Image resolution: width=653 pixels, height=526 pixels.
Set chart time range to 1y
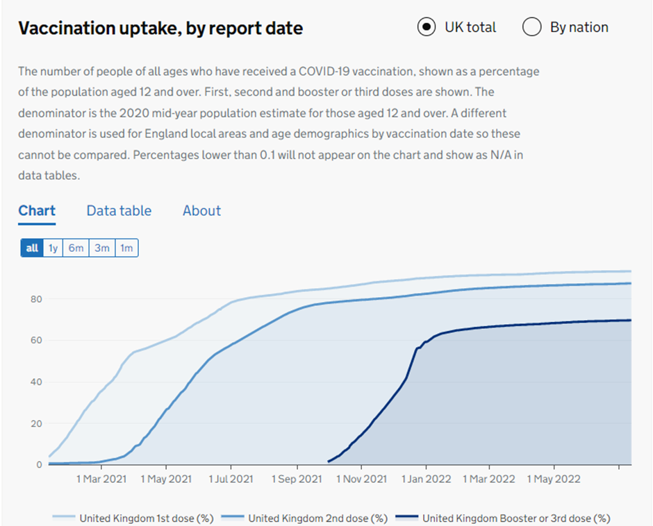click(x=53, y=248)
